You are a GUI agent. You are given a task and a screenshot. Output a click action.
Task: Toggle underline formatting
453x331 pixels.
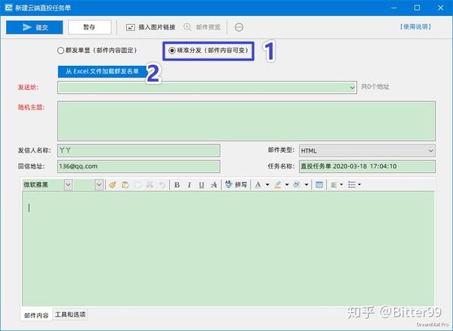coord(202,184)
